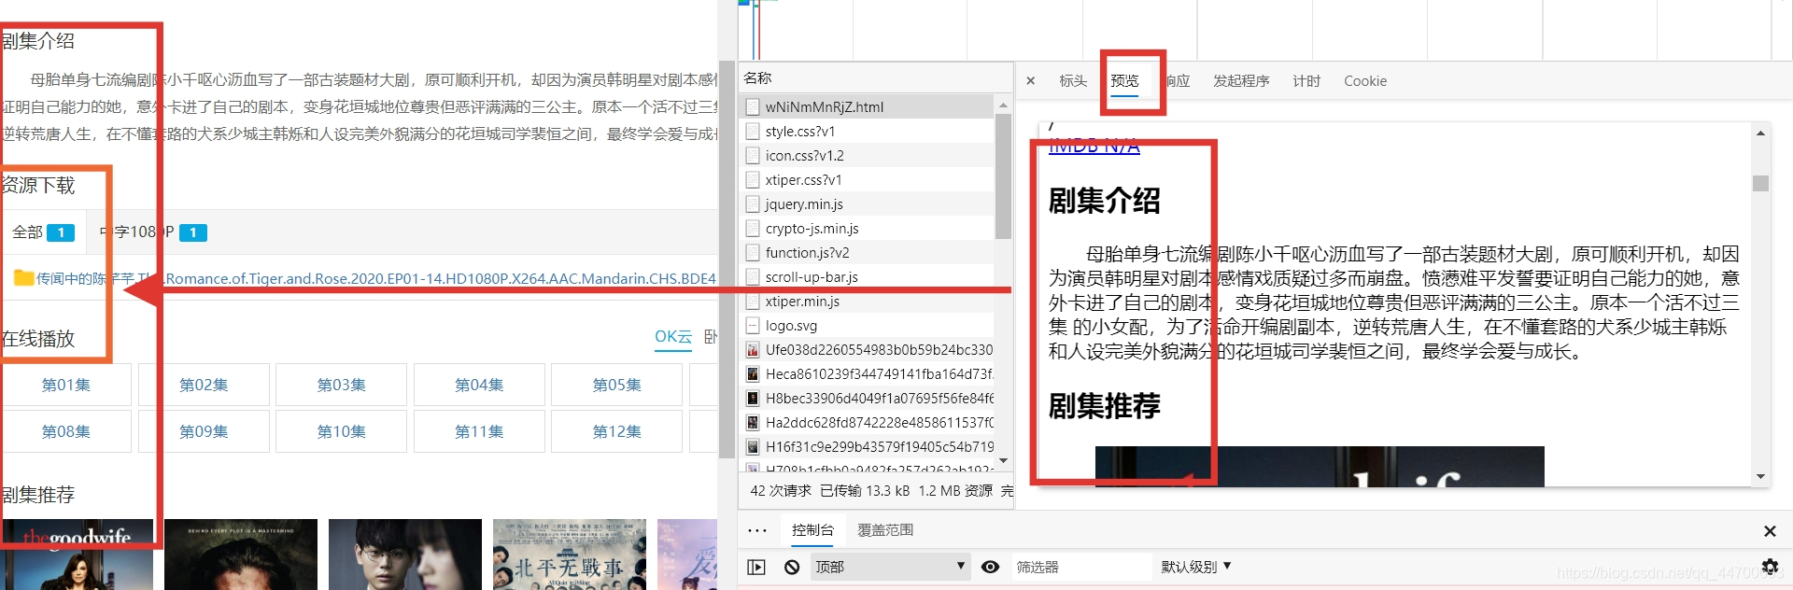Viewport: 1793px width, 590px height.
Task: Play episode 第04集
Action: 479,385
